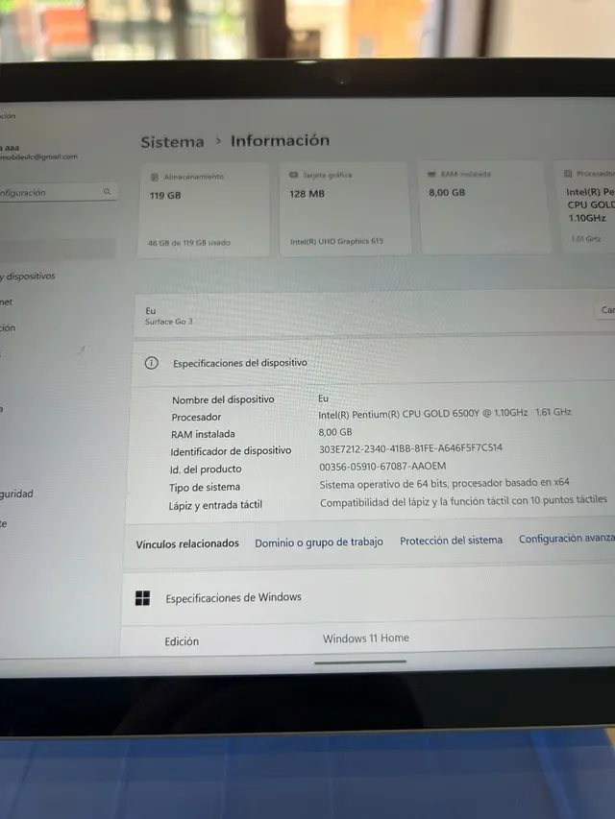Click the product ID value 00356-05910-67087-AAOEM
The image size is (615, 819).
coord(382,466)
